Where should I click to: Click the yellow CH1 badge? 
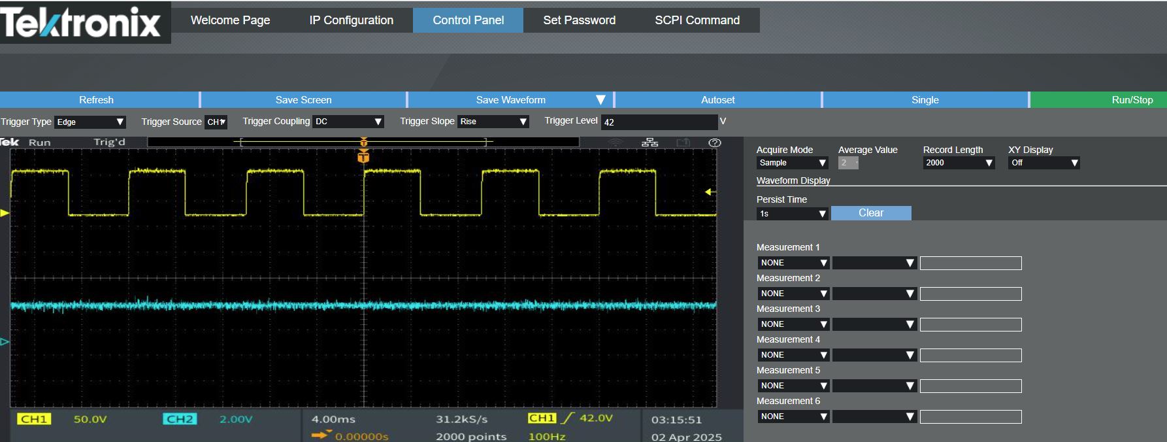click(x=34, y=419)
